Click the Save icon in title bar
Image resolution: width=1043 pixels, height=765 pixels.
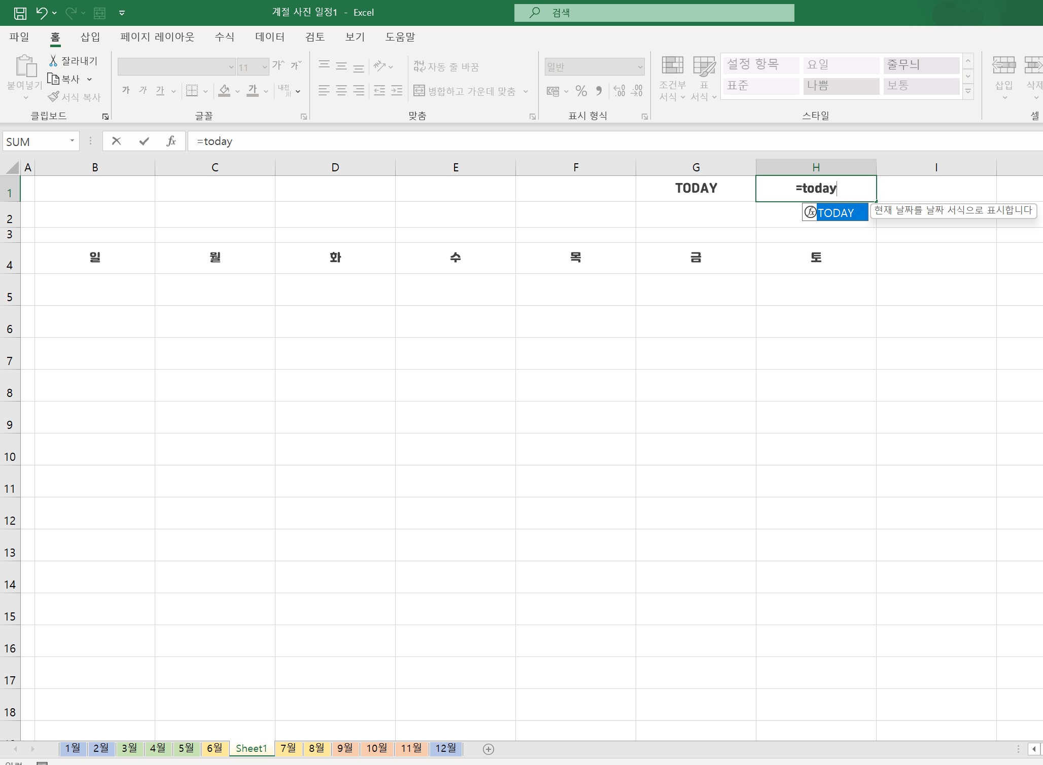(20, 13)
